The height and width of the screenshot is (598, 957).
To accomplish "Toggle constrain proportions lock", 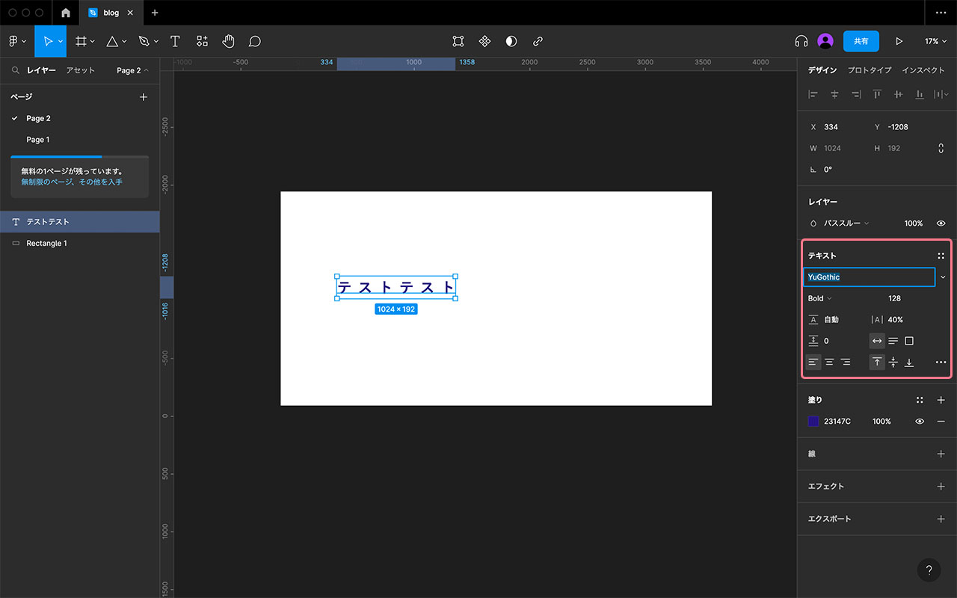I will pos(941,148).
